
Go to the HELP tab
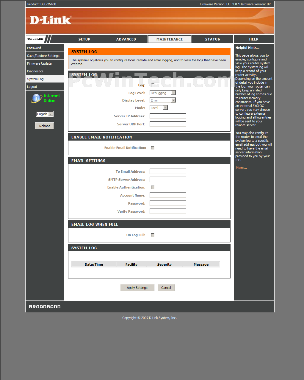click(254, 39)
